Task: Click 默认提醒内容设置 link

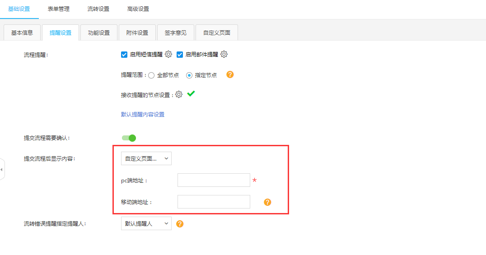Action: (143, 115)
